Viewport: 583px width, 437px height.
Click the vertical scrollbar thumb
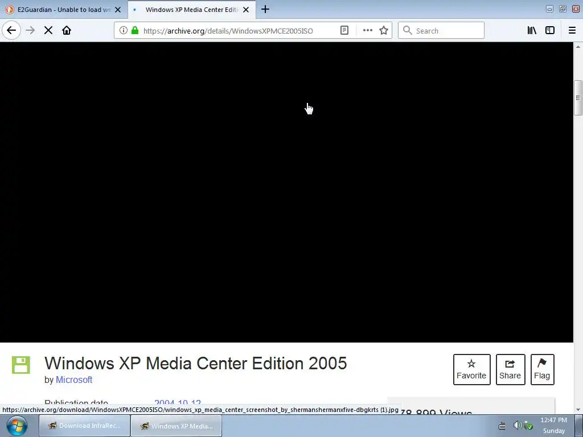[x=578, y=98]
